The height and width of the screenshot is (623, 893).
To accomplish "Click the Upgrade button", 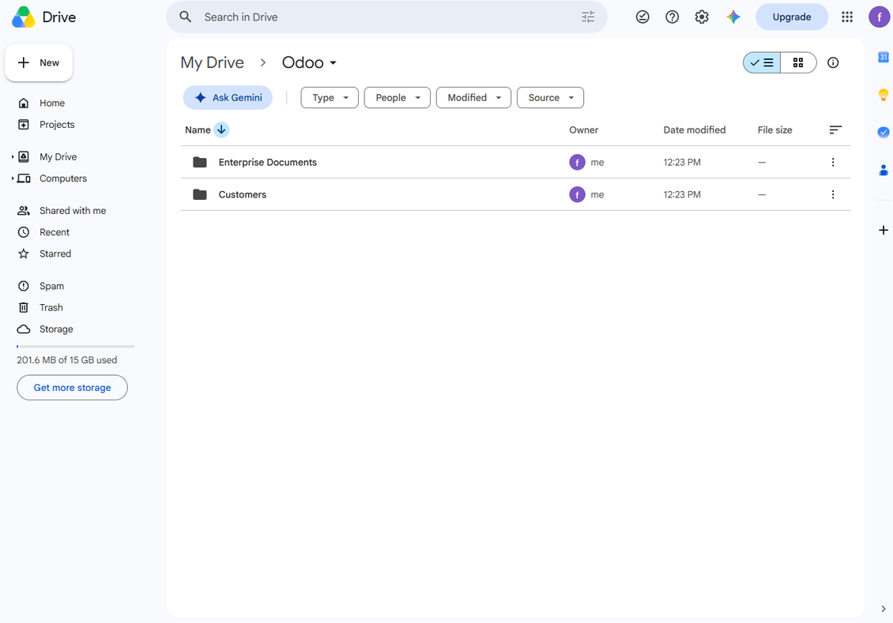I will tap(792, 17).
